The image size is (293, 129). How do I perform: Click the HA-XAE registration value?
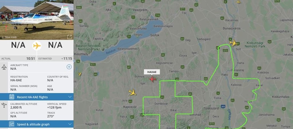[16, 80]
